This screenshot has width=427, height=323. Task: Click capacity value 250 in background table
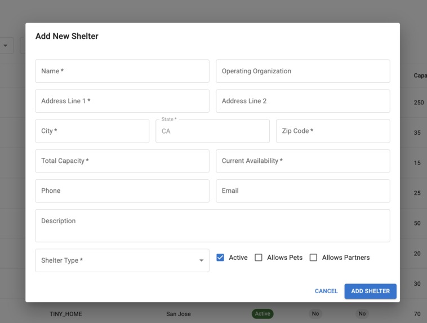point(419,103)
